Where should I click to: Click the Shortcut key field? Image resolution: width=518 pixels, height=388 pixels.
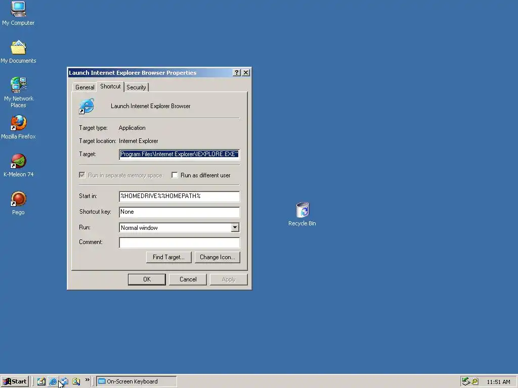180,212
